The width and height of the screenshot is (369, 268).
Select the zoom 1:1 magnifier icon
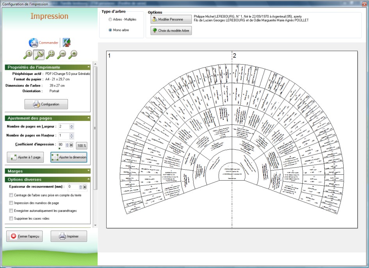[28, 54]
